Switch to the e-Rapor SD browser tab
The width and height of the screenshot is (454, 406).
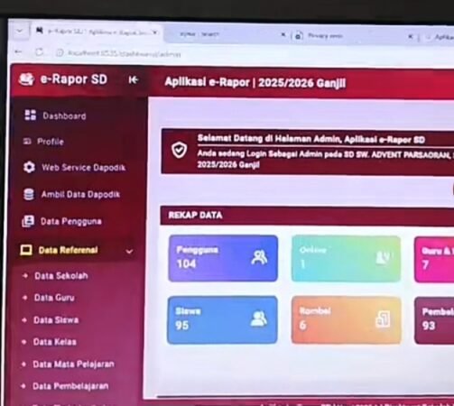coord(97,32)
